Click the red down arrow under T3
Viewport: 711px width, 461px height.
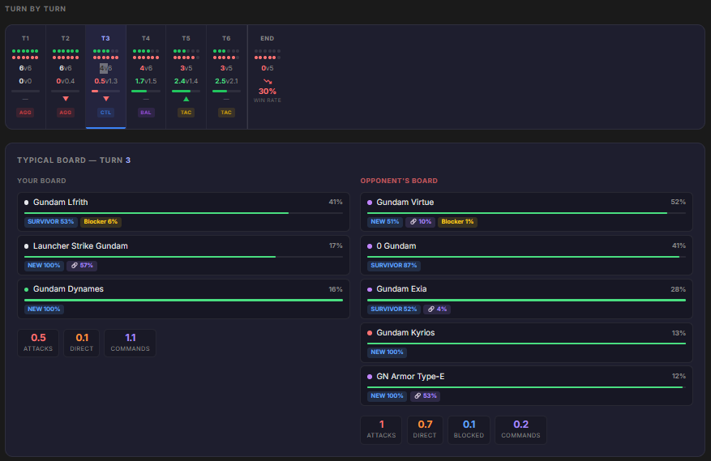[105, 99]
